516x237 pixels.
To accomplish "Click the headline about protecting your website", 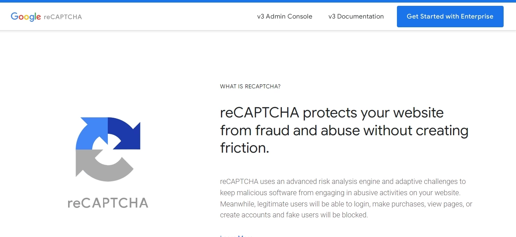I will tap(344, 130).
